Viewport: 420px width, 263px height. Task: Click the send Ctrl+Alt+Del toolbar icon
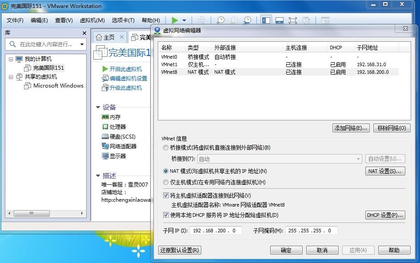tap(201, 20)
